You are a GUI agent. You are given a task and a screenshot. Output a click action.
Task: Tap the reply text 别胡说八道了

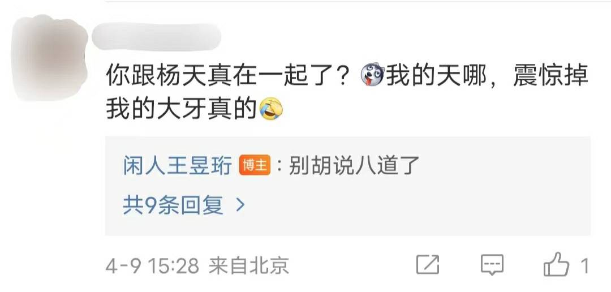click(x=354, y=166)
